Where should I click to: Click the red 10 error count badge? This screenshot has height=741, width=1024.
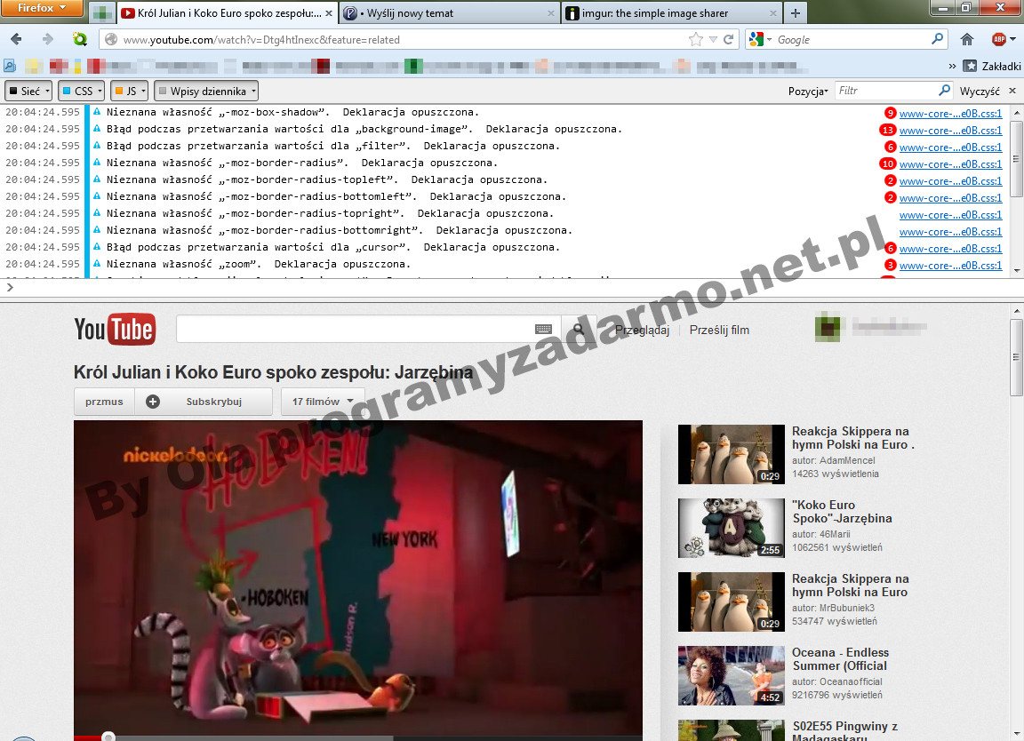pyautogui.click(x=887, y=163)
